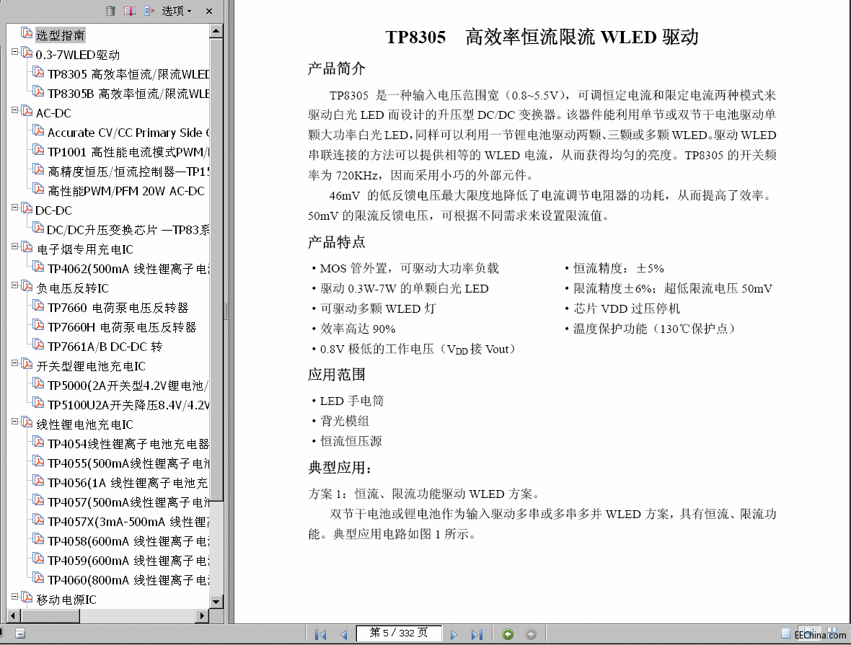The image size is (851, 645).
Task: Go to next page
Action: point(454,634)
